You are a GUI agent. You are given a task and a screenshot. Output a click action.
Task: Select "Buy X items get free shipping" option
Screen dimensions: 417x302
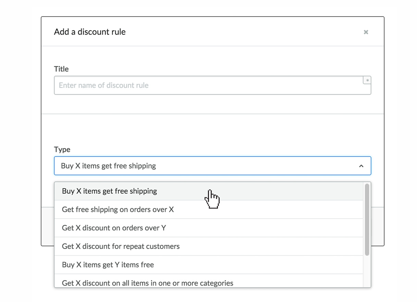109,191
